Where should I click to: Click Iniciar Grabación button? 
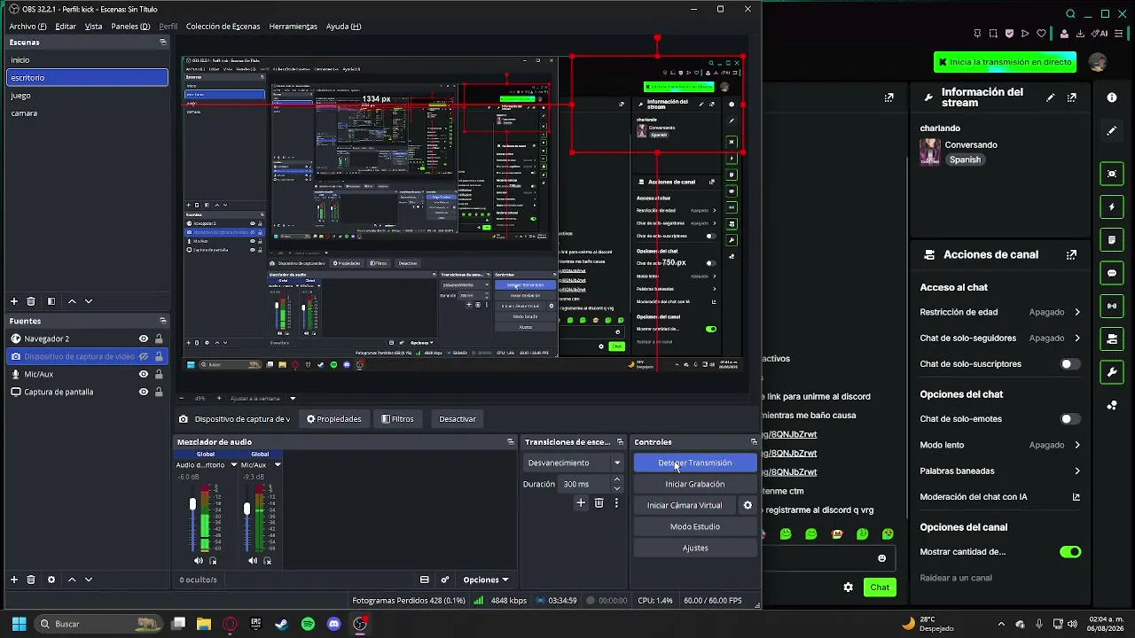click(695, 484)
